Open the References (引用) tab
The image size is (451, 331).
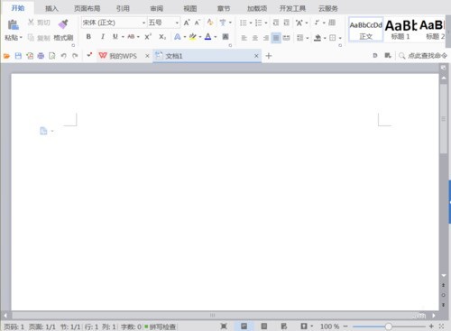click(x=123, y=8)
